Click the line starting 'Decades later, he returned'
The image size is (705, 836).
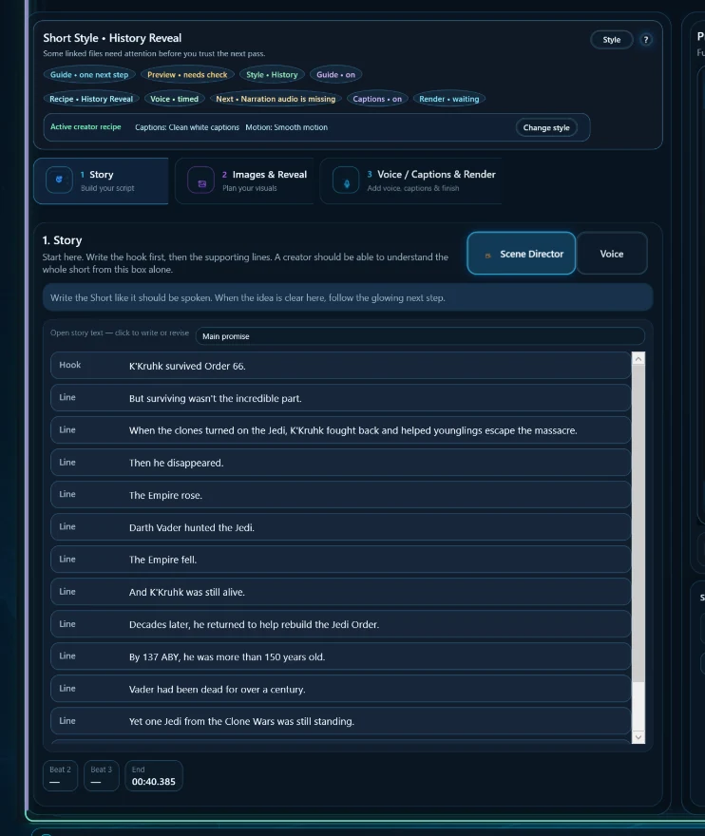coord(341,624)
